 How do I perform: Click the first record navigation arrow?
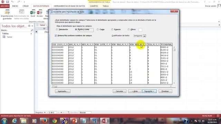(45, 113)
